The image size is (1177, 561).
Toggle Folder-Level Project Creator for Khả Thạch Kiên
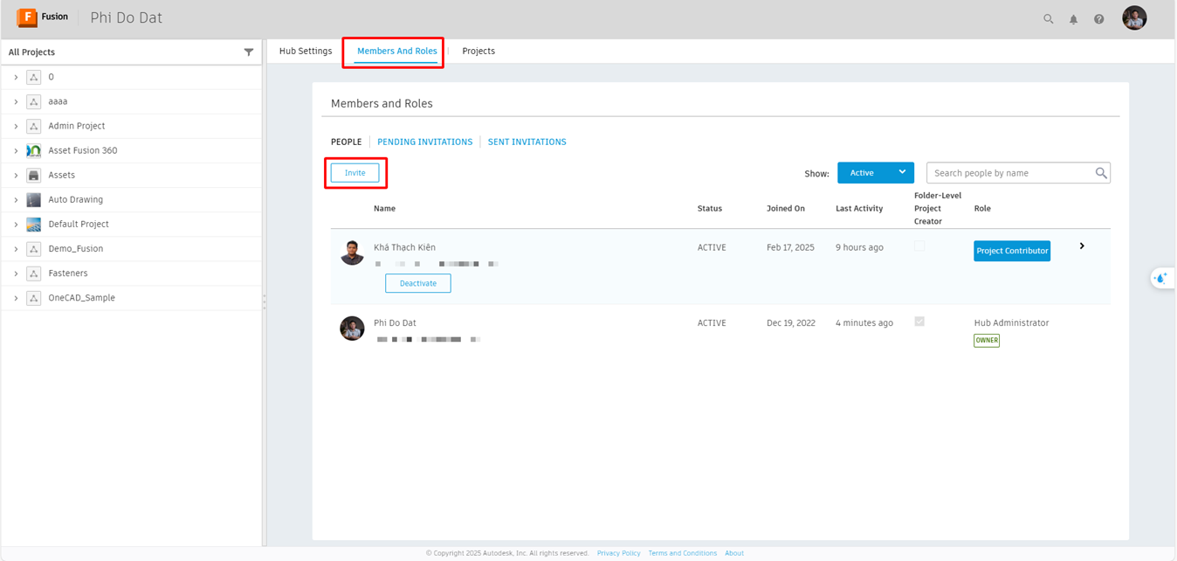tap(919, 246)
